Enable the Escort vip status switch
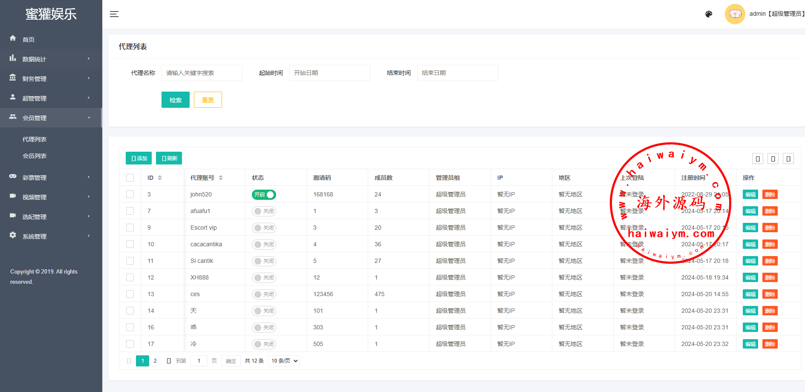805x392 pixels. point(264,228)
